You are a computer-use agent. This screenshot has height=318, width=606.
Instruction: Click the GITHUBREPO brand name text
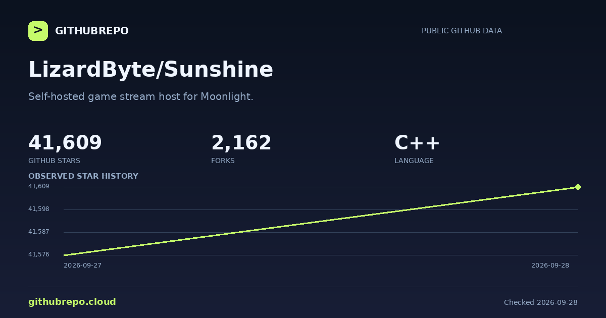pos(92,31)
